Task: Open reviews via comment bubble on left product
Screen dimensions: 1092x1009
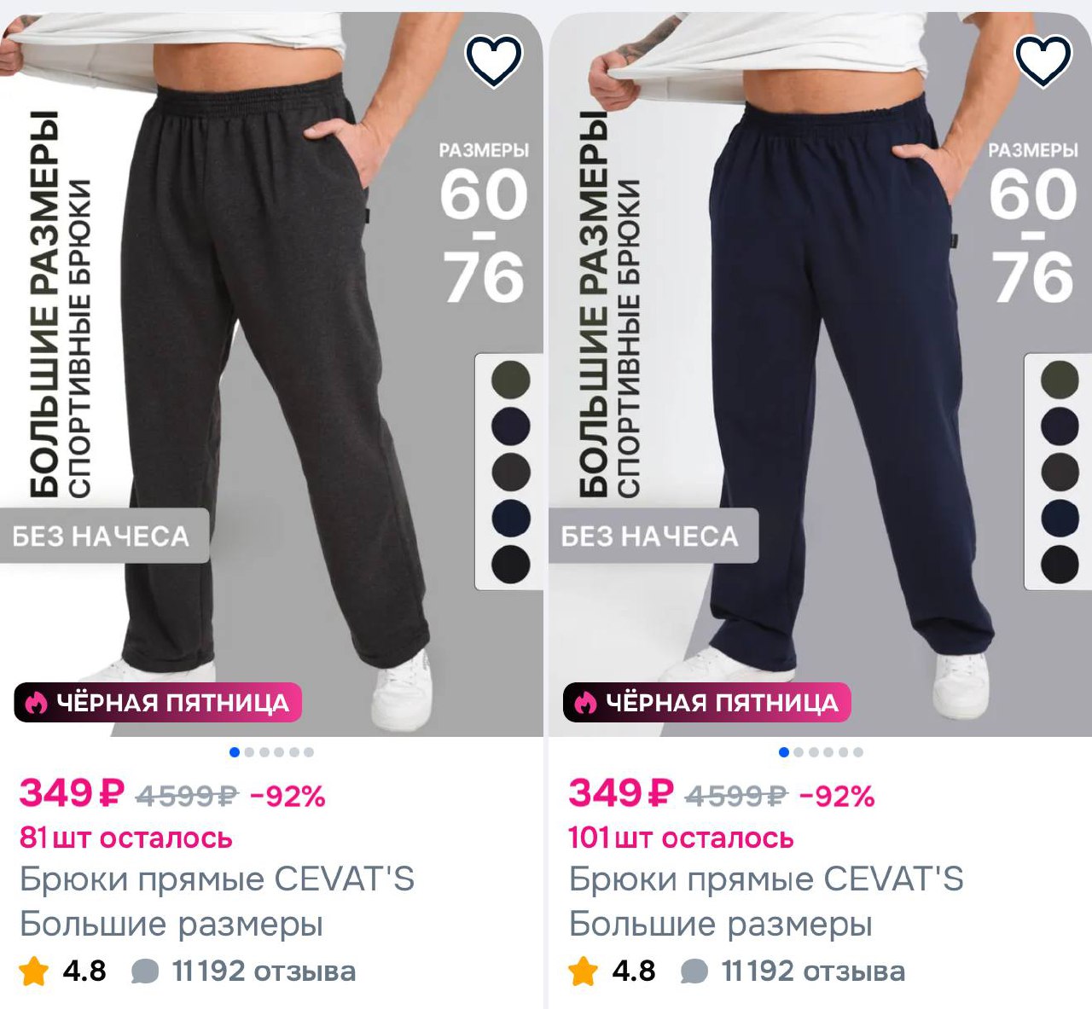Action: (x=145, y=971)
